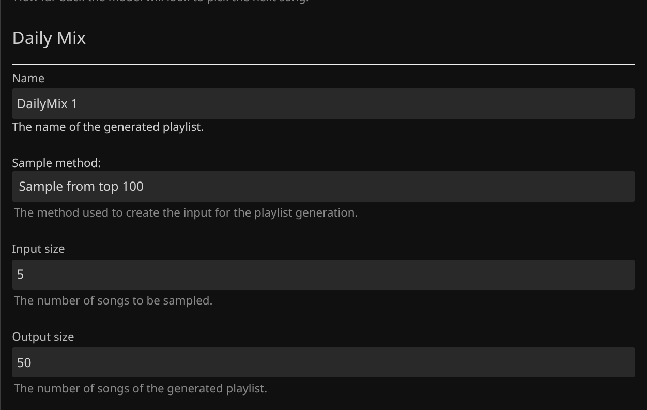
Task: Focus the Input size field
Action: point(323,274)
